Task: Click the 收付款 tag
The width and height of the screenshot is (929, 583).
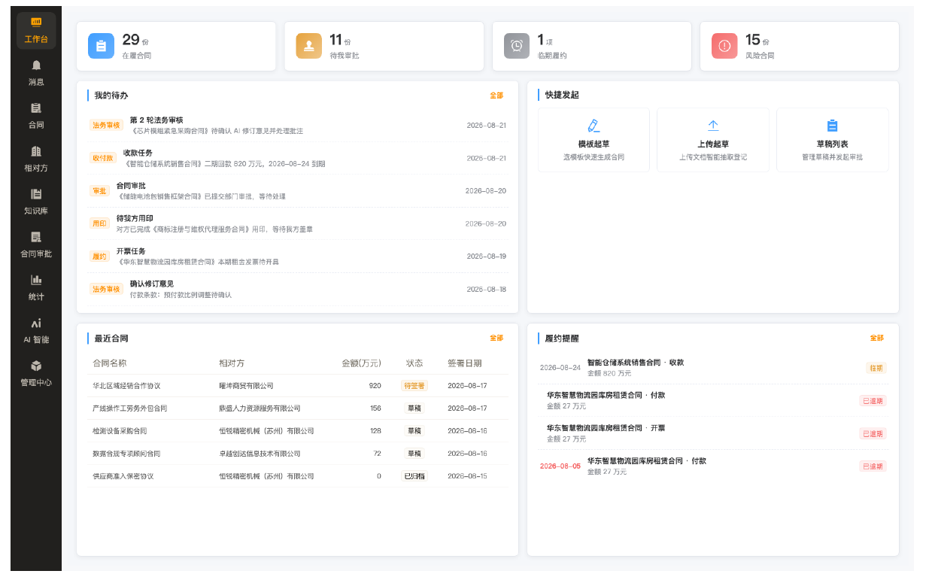Action: 102,158
